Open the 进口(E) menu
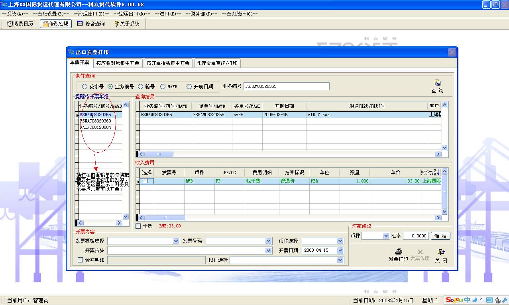The height and width of the screenshot is (305, 509). click(x=167, y=14)
